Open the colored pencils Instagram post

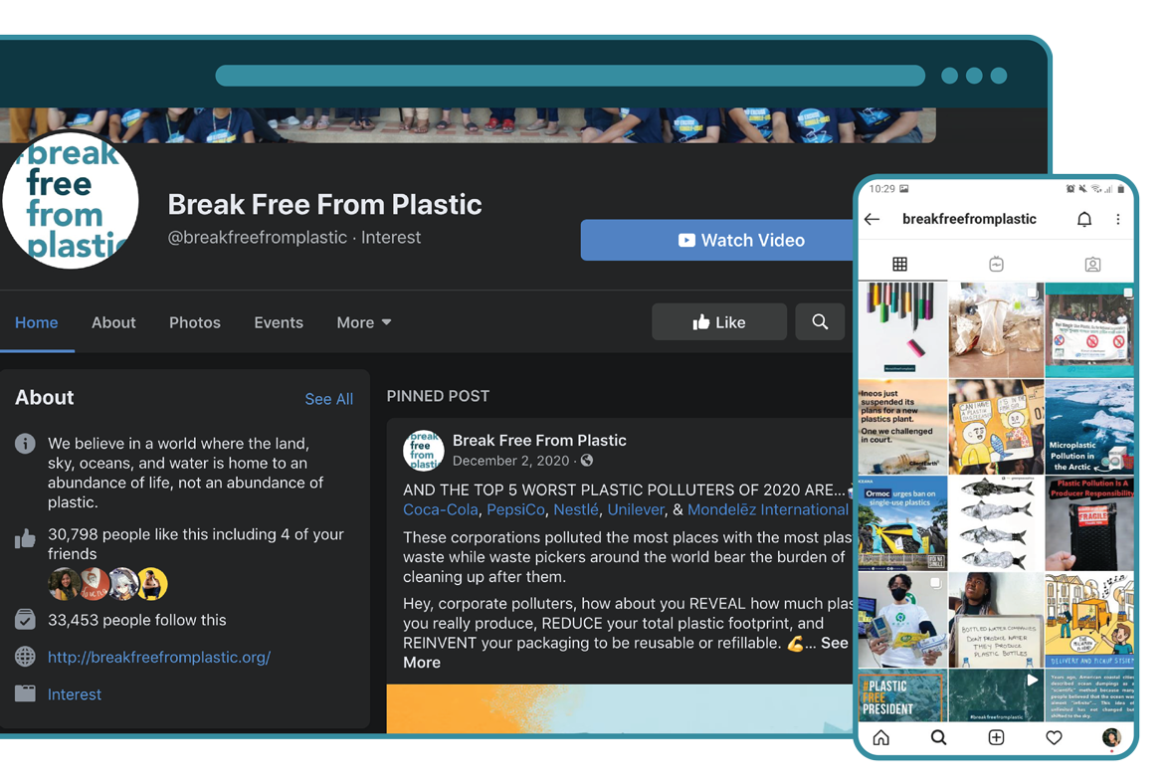[902, 329]
